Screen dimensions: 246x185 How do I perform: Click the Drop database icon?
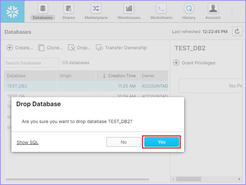pos(72,48)
